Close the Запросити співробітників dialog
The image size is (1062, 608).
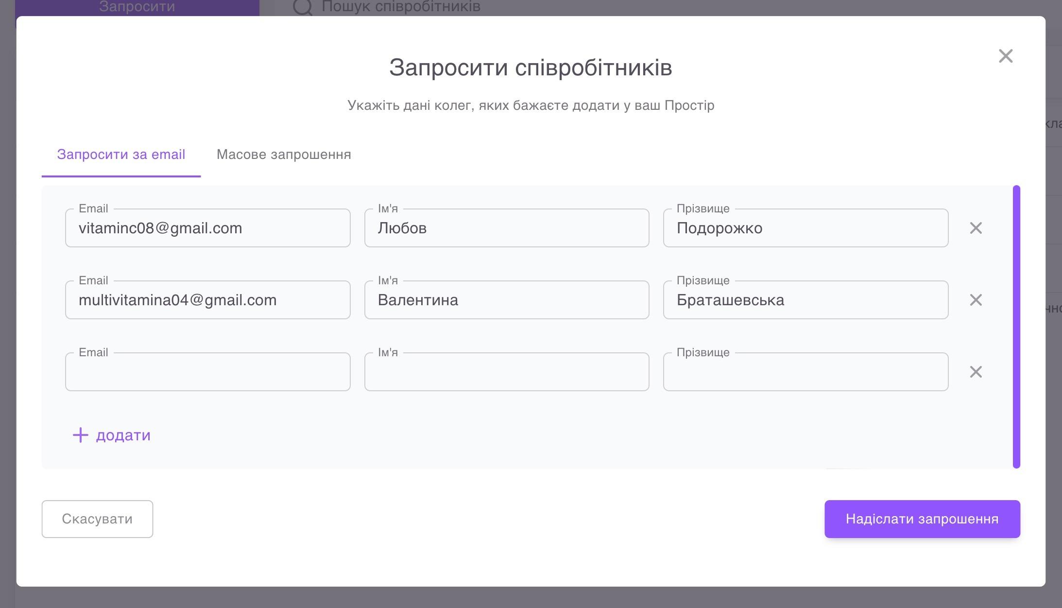[x=1005, y=56]
